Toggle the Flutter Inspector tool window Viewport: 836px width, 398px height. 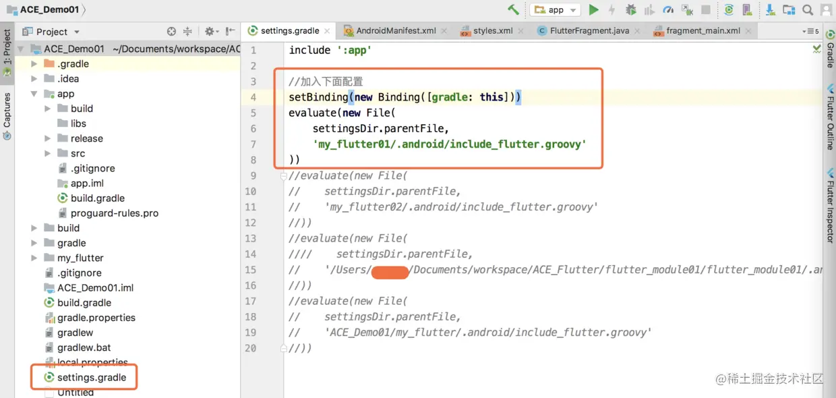point(830,206)
